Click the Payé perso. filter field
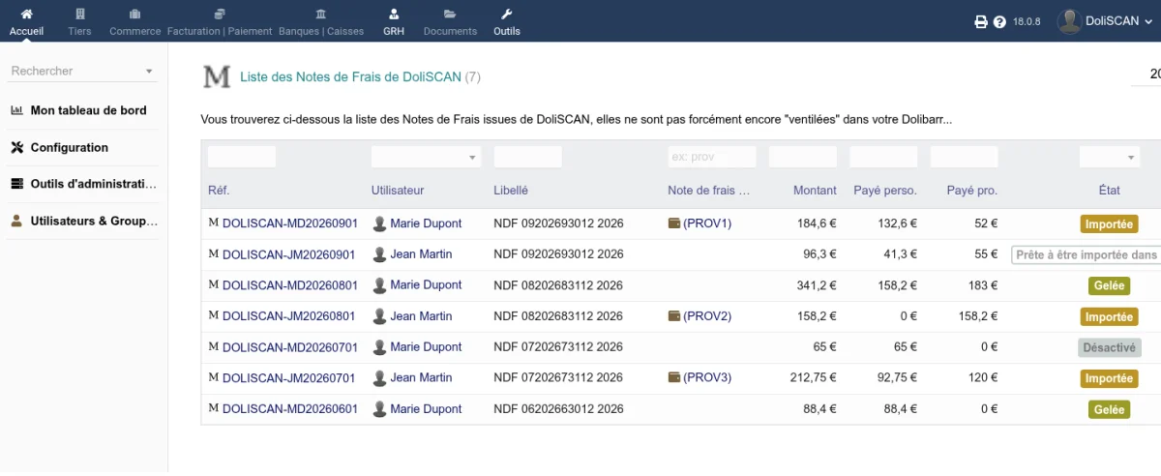This screenshot has width=1161, height=476. (x=883, y=157)
